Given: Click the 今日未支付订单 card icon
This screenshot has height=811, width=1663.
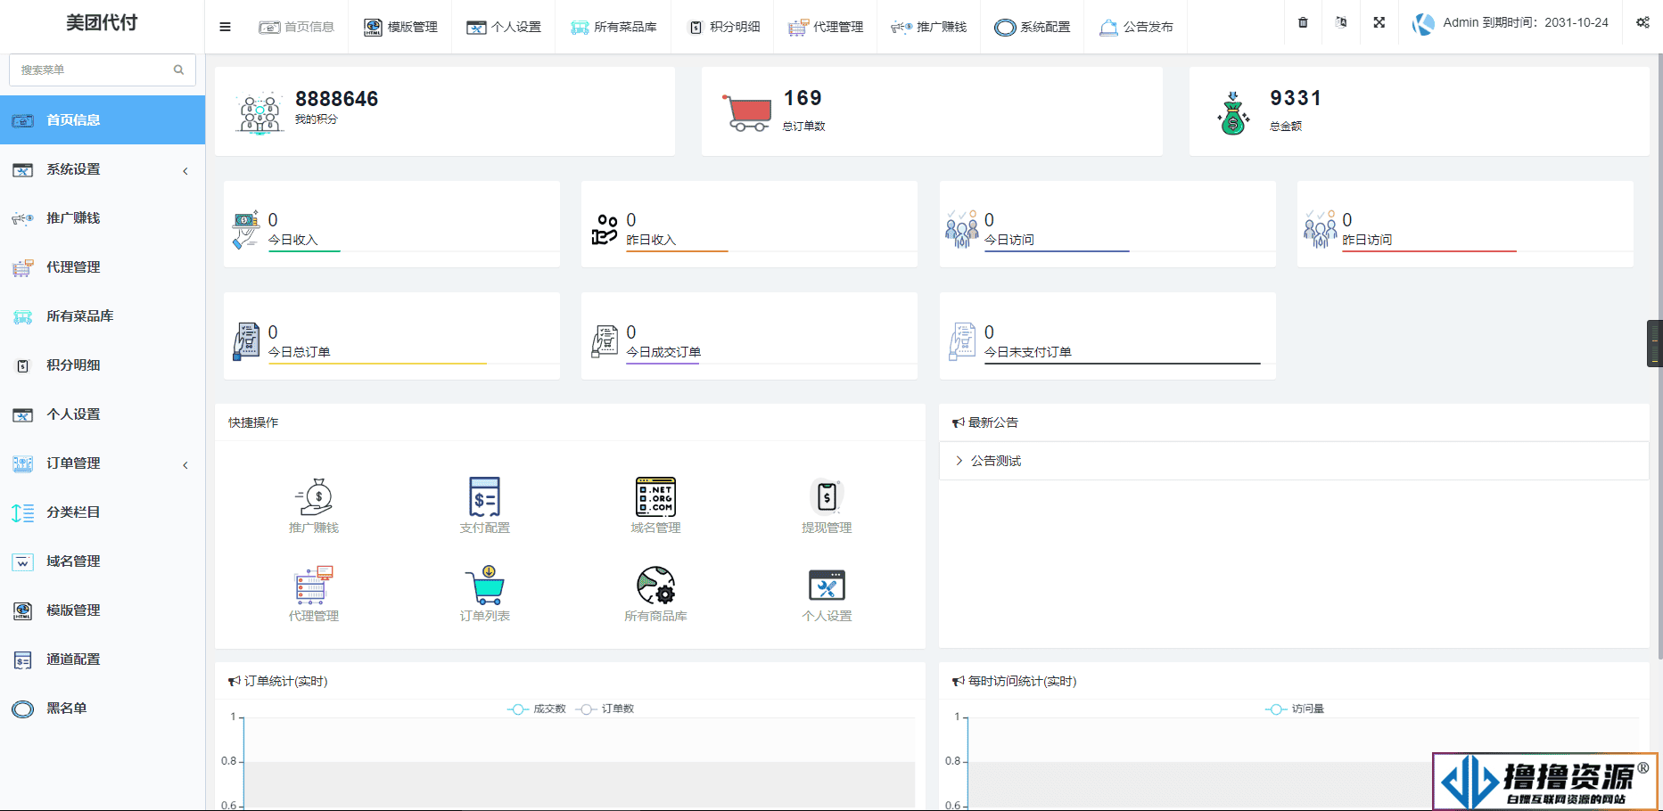Looking at the screenshot, I should point(962,341).
